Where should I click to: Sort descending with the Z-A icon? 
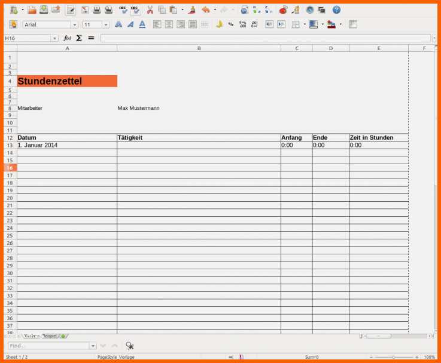(269, 10)
